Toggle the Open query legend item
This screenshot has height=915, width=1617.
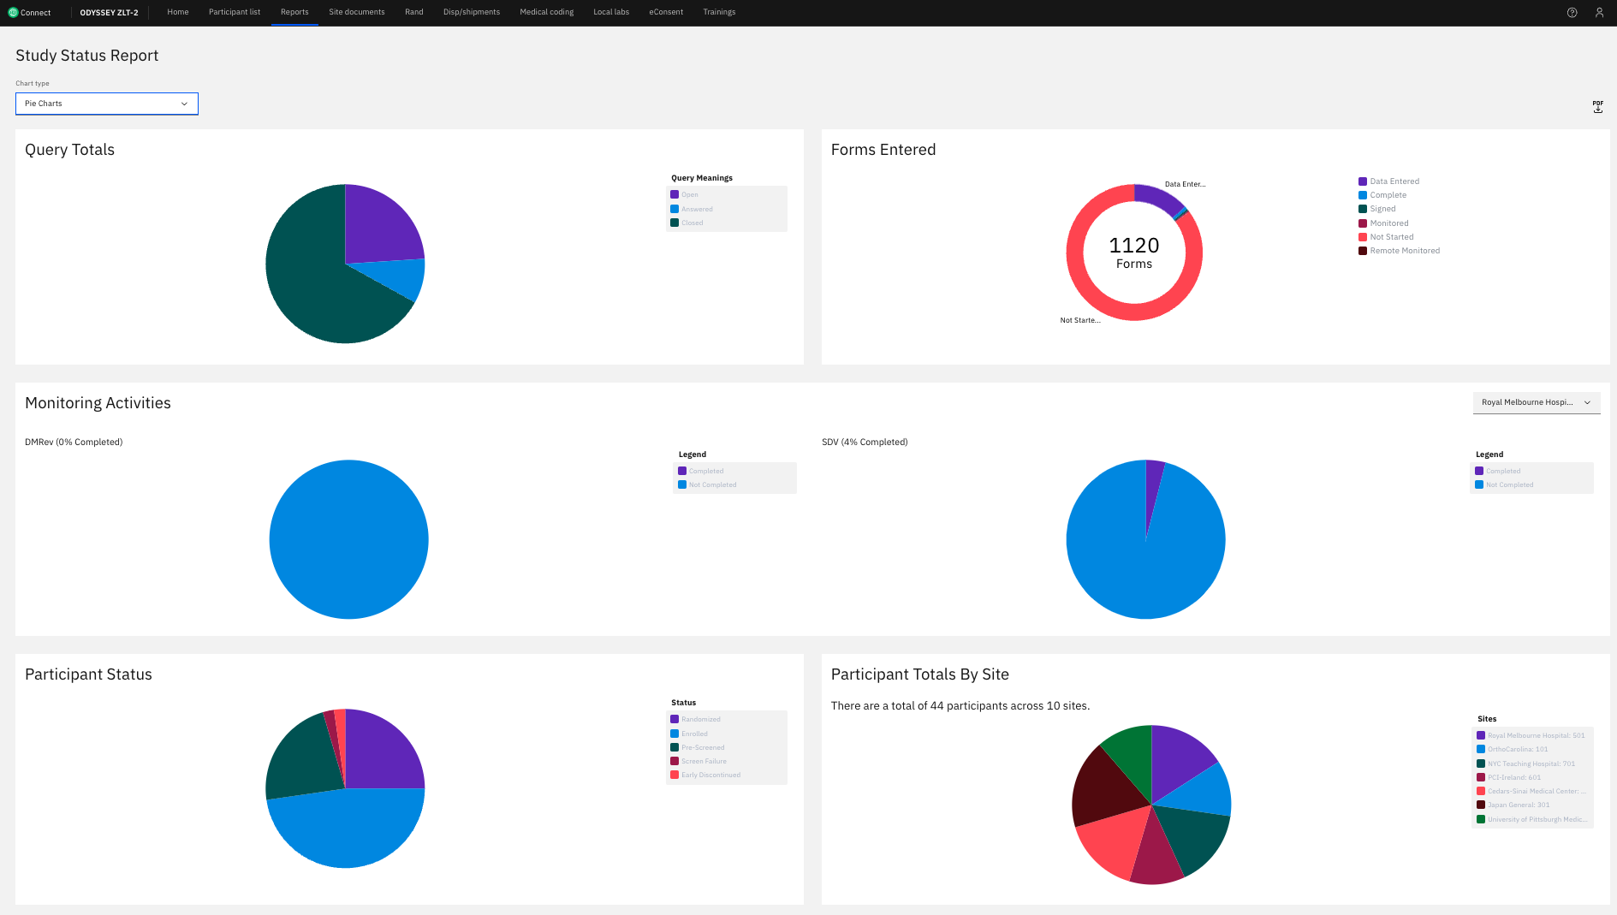pyautogui.click(x=684, y=195)
